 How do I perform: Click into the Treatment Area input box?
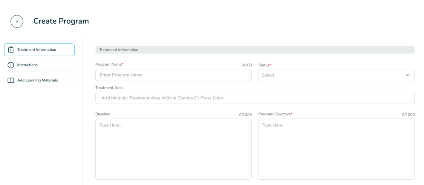pos(255,98)
